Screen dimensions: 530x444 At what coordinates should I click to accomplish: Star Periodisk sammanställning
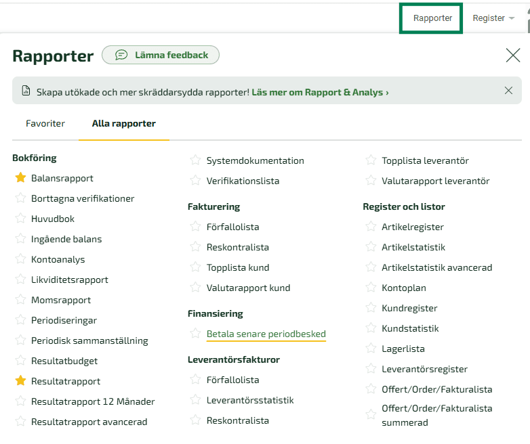pos(20,340)
